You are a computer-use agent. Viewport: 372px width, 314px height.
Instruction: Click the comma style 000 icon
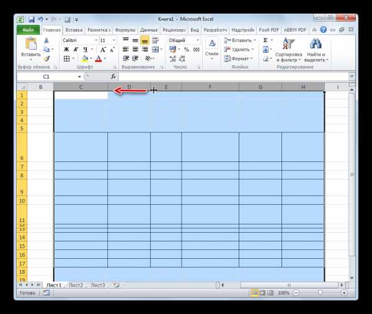197,50
